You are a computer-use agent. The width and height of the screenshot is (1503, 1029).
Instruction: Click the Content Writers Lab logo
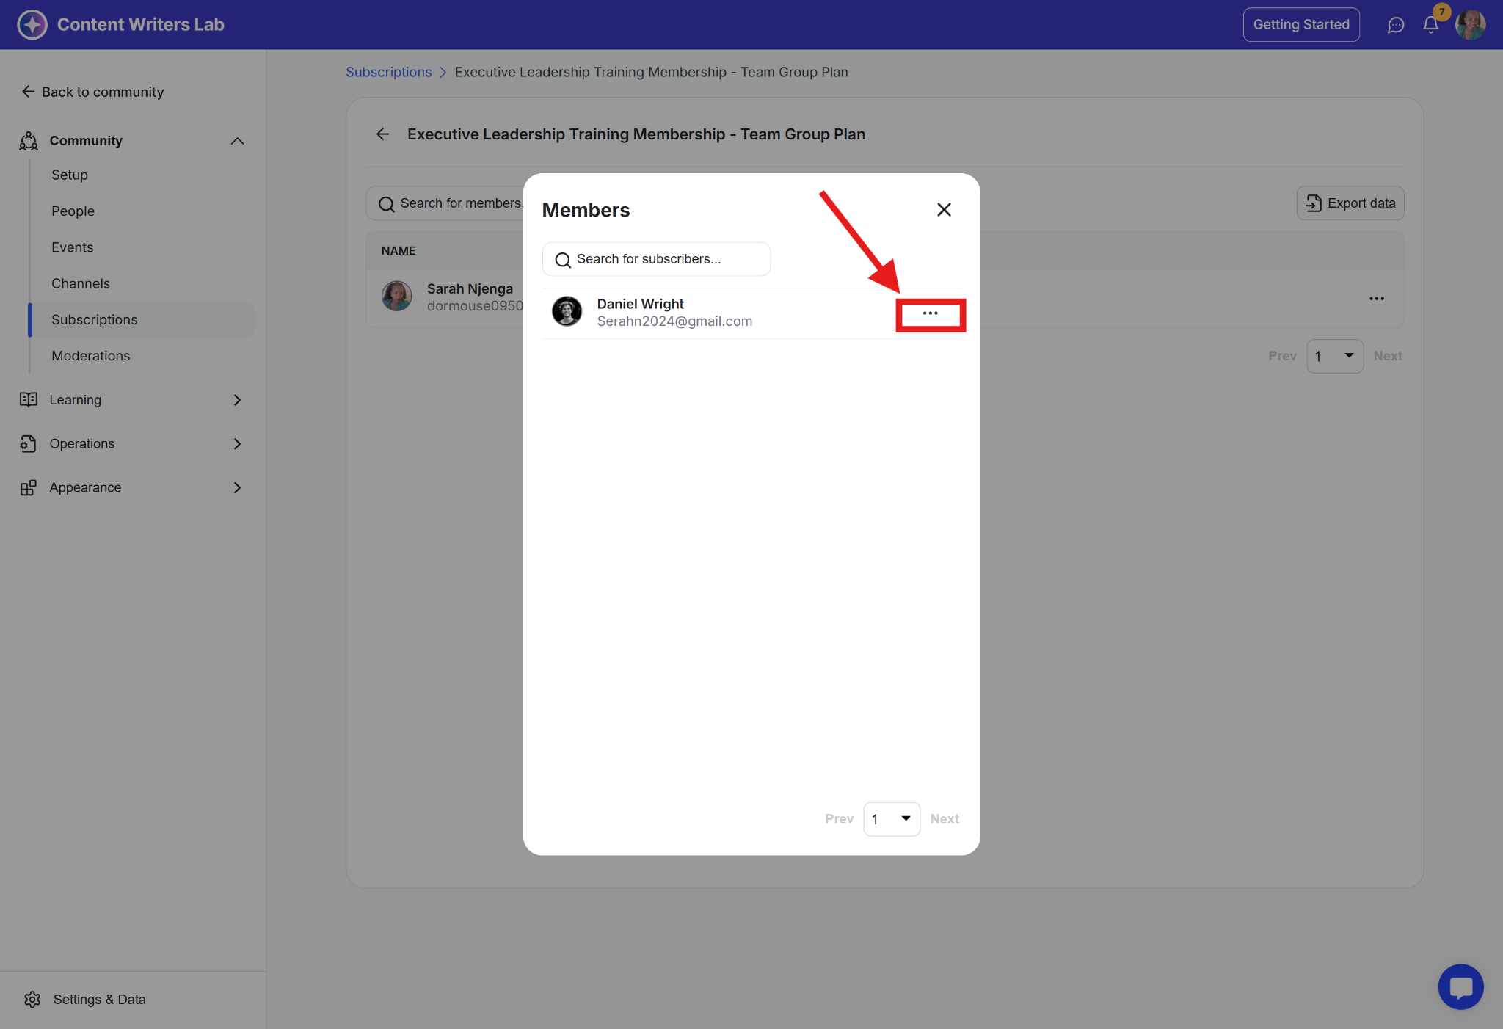click(32, 25)
